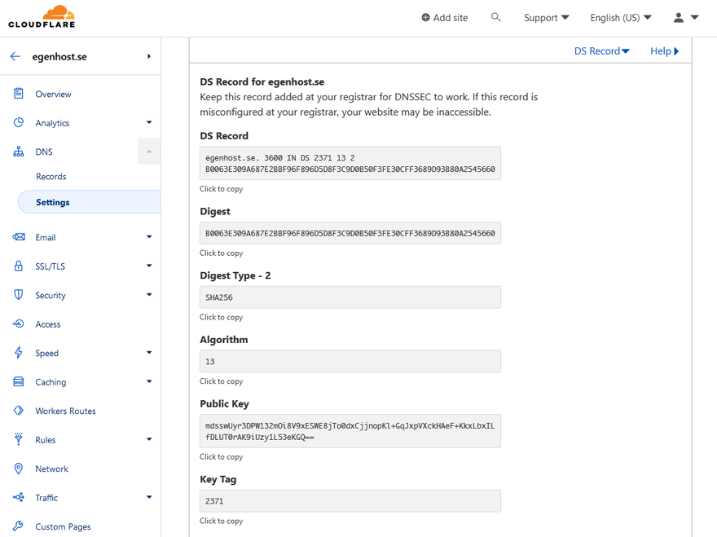Copy the Digest value field
The width and height of the screenshot is (717, 537).
pos(350,233)
